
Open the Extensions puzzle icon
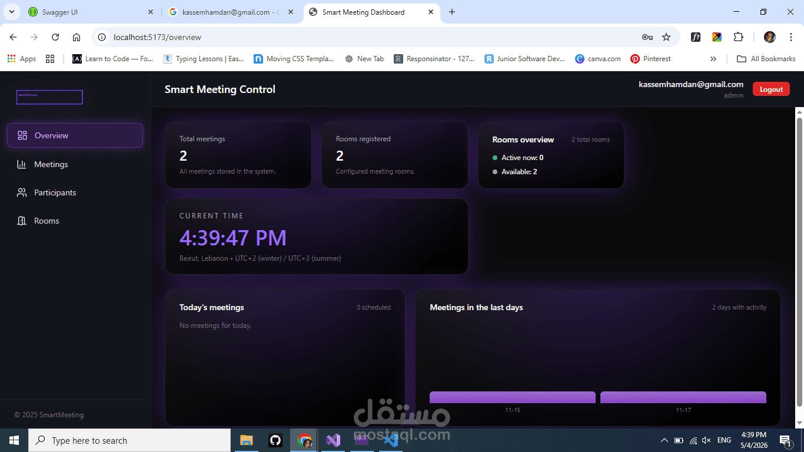pyautogui.click(x=738, y=37)
